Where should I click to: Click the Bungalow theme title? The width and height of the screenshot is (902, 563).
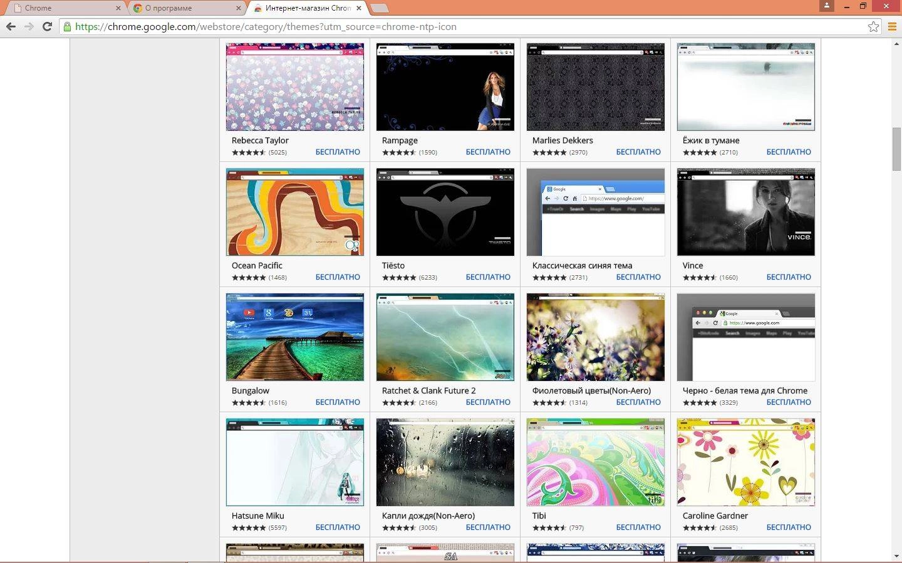251,390
